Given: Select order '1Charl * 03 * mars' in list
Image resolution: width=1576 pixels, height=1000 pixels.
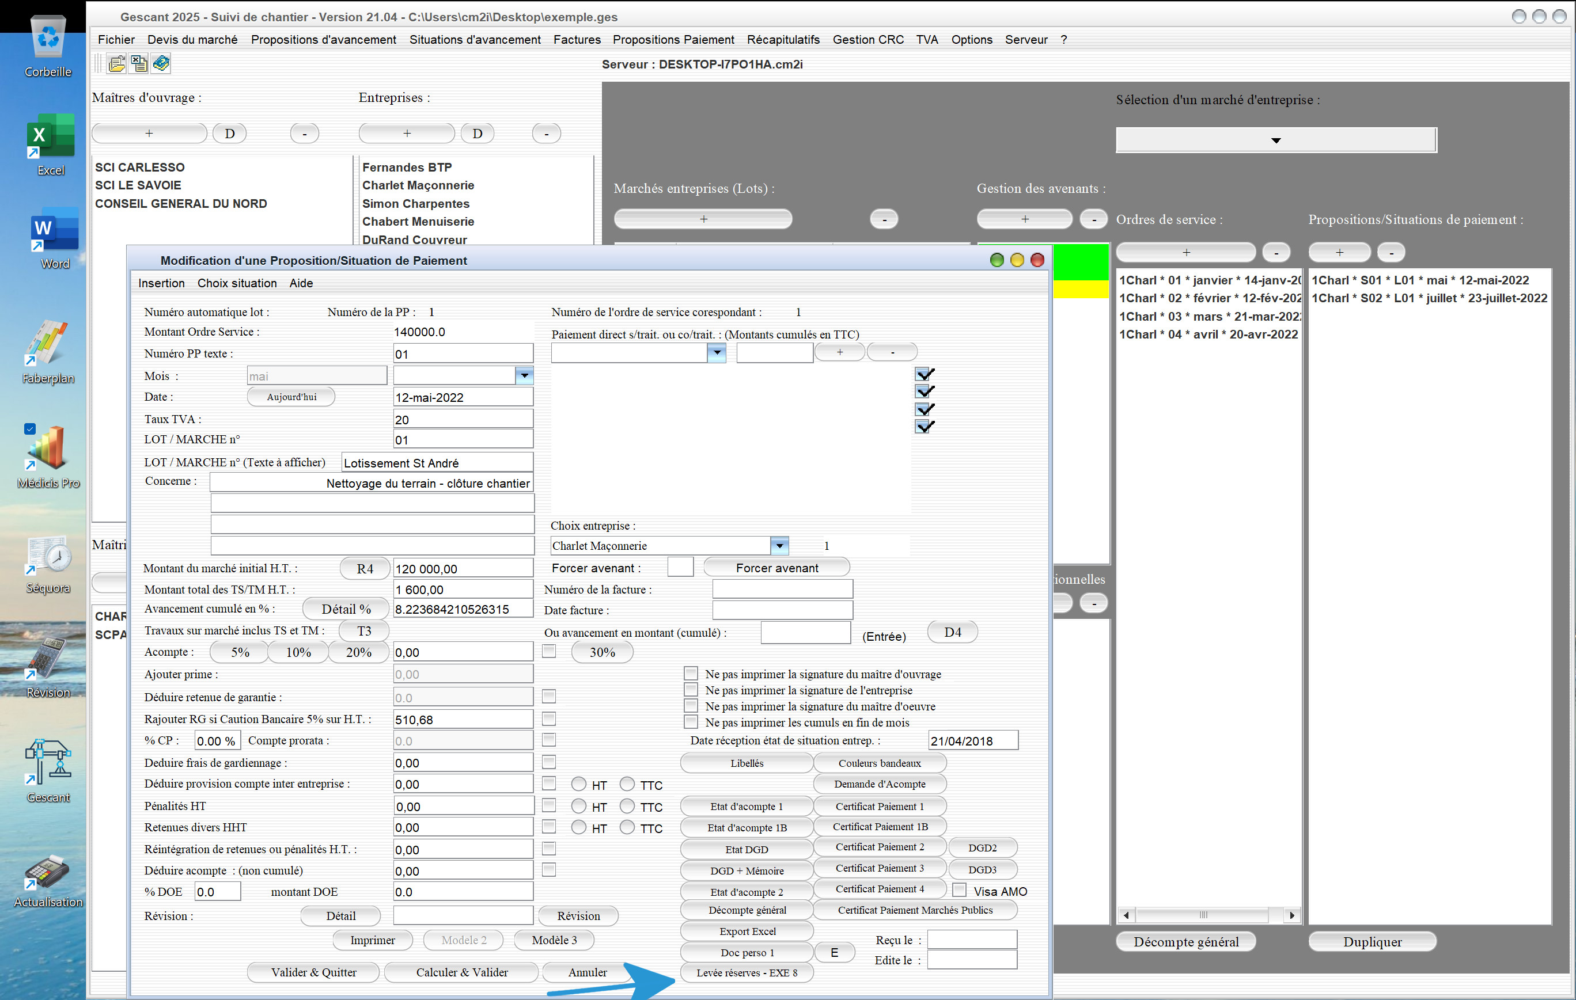Looking at the screenshot, I should (x=1210, y=316).
